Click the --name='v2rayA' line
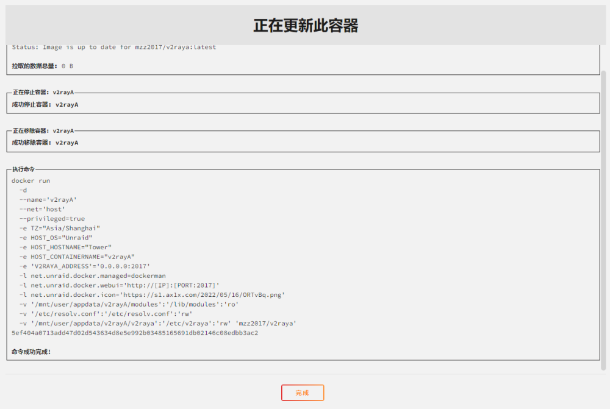 coord(48,200)
